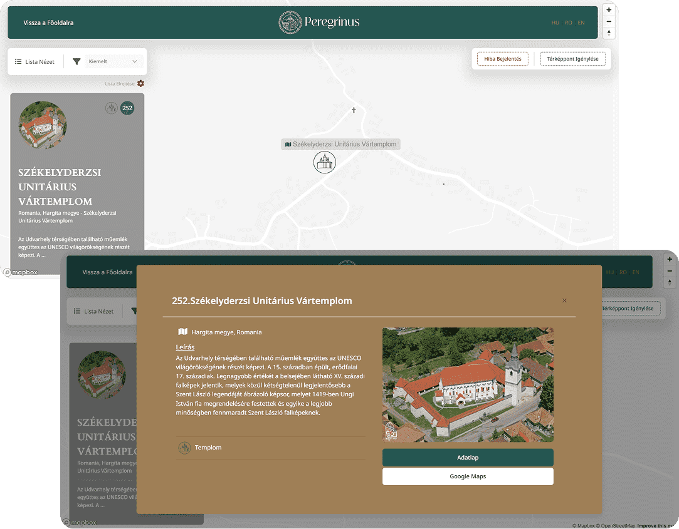Click the mapbox logo in the top window
Screen dimensions: 679x529
coord(20,272)
